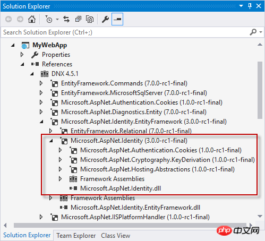Toggle Show All Files icon
Image resolution: width=265 pixels, height=241 pixels.
[90, 19]
